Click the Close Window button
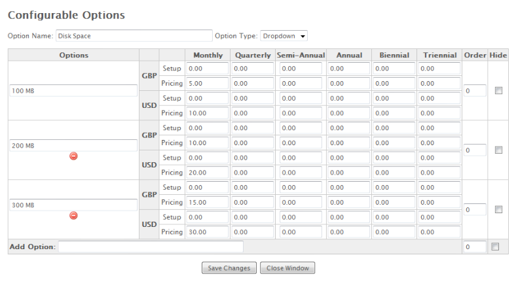Screen dimensions: 518x291 tap(287, 268)
